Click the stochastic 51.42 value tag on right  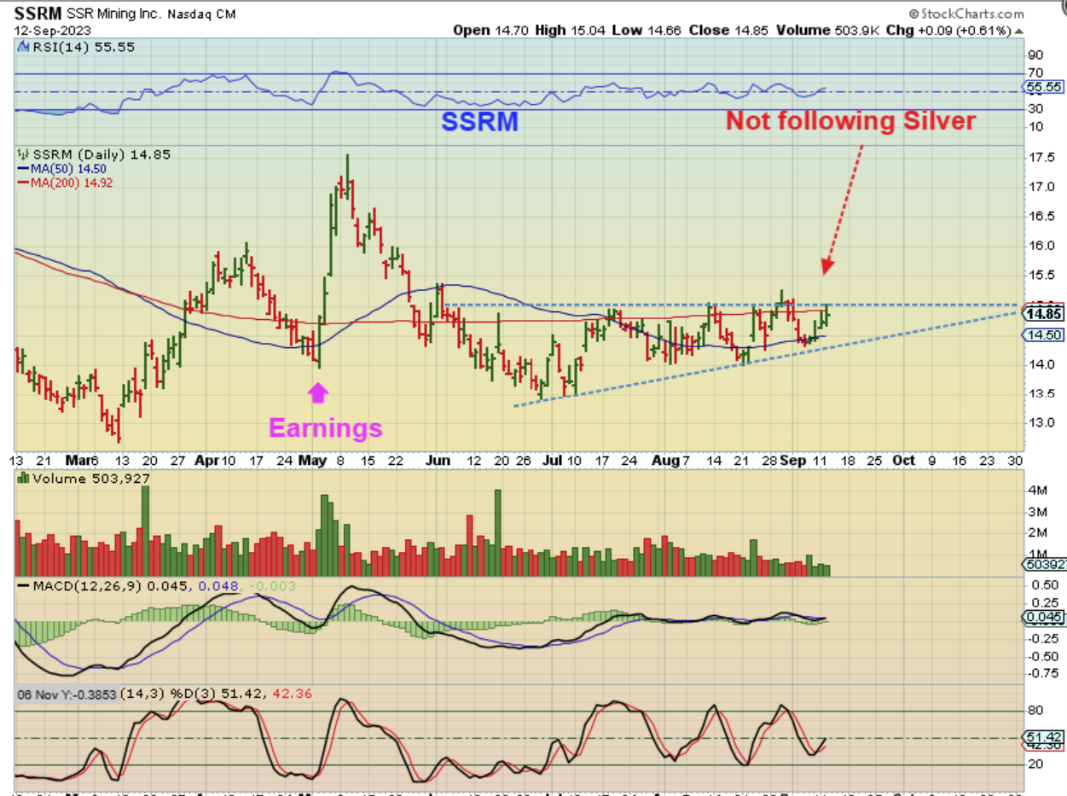[x=1043, y=736]
